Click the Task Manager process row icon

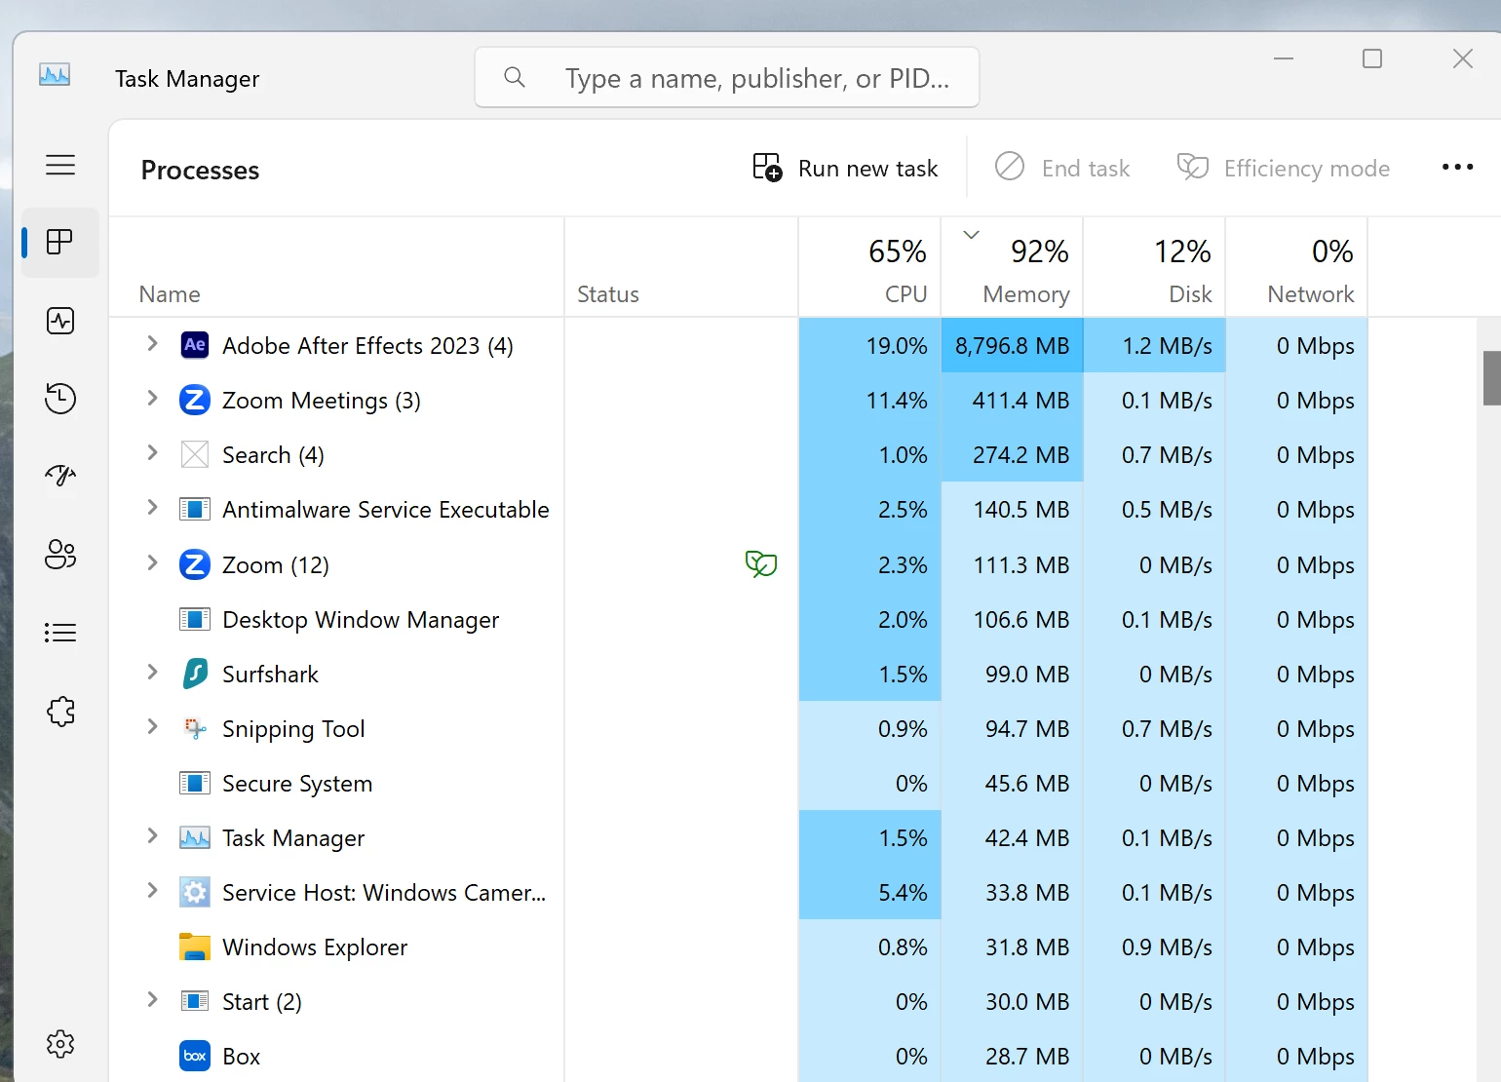click(x=195, y=837)
